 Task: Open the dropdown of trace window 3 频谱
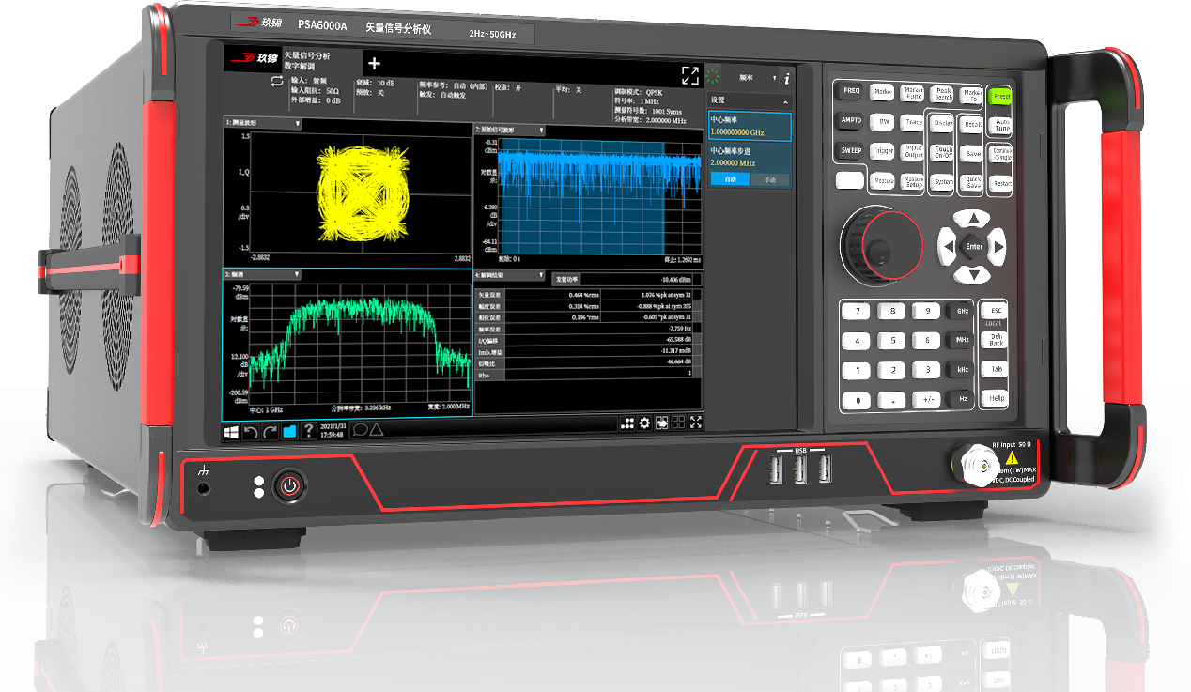297,274
